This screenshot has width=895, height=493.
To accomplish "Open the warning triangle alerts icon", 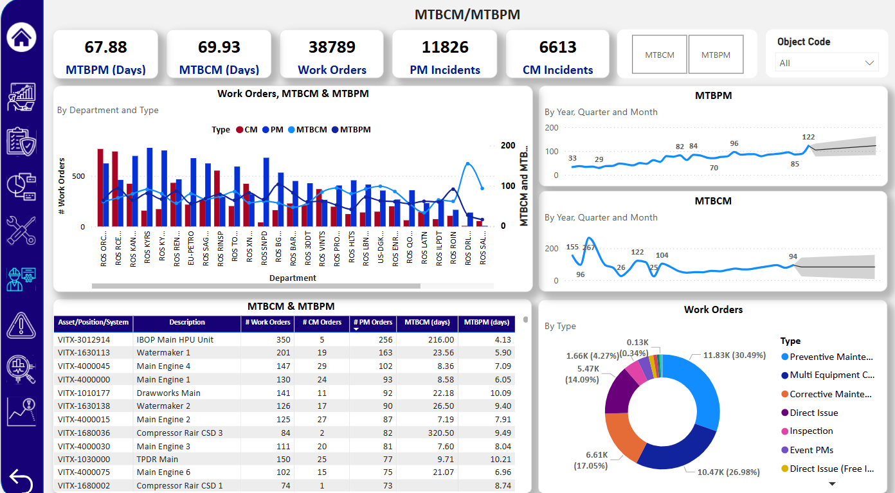I will [x=21, y=327].
